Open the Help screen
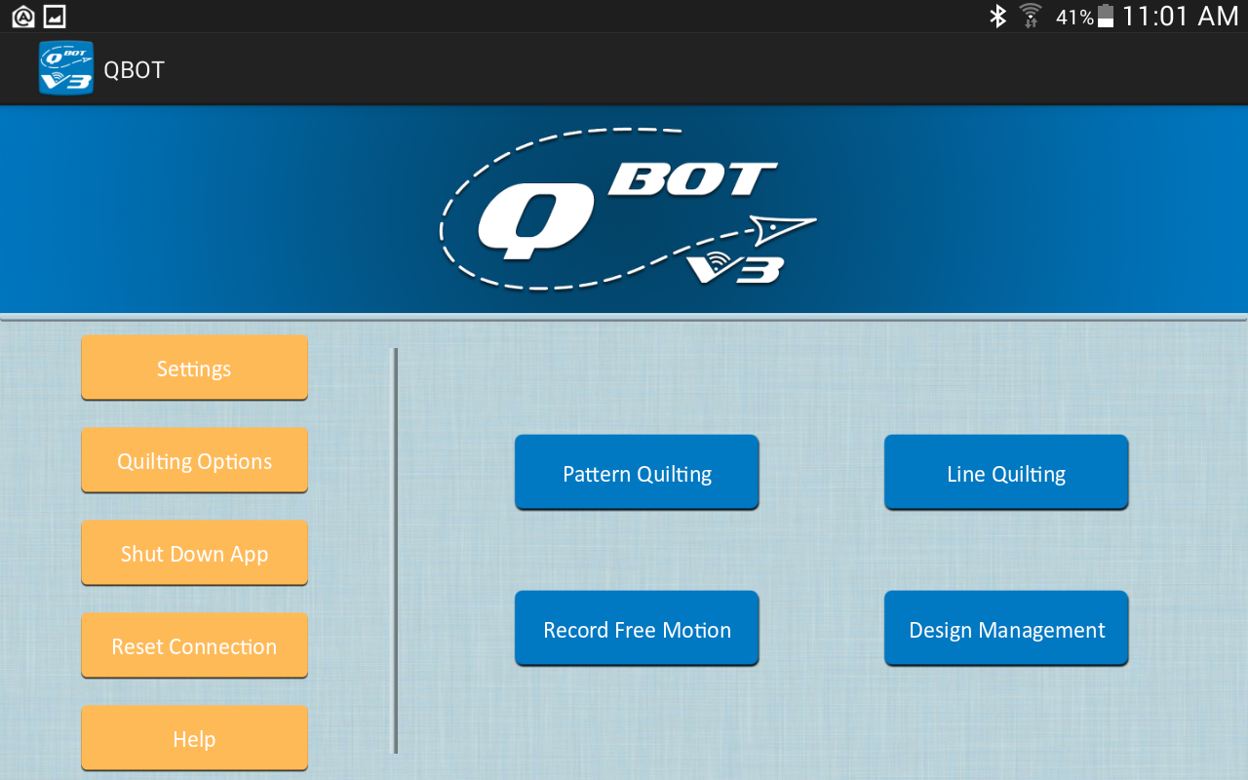1248x780 pixels. [x=194, y=738]
